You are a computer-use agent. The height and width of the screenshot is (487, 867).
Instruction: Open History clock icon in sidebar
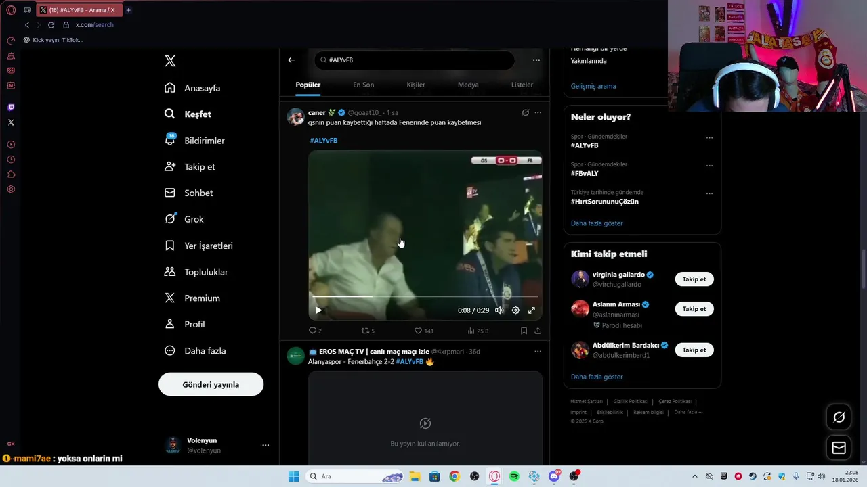point(11,160)
